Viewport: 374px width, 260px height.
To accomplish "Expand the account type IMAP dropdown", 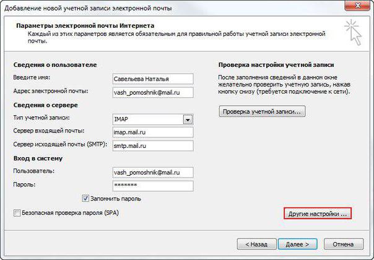I will [x=188, y=119].
